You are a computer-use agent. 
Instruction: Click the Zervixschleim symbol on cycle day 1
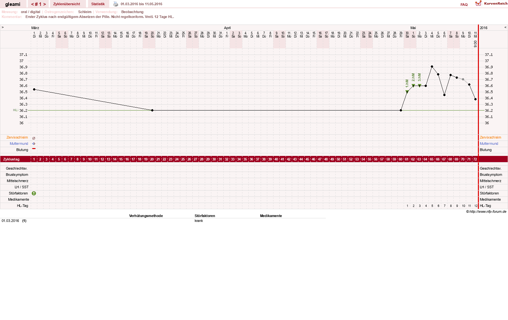pos(34,138)
